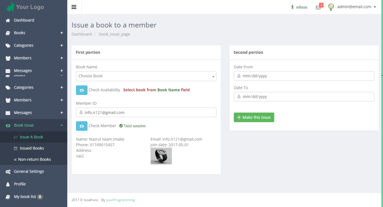Click the member photo thumbnail
The height and width of the screenshot is (207, 383).
point(161,156)
